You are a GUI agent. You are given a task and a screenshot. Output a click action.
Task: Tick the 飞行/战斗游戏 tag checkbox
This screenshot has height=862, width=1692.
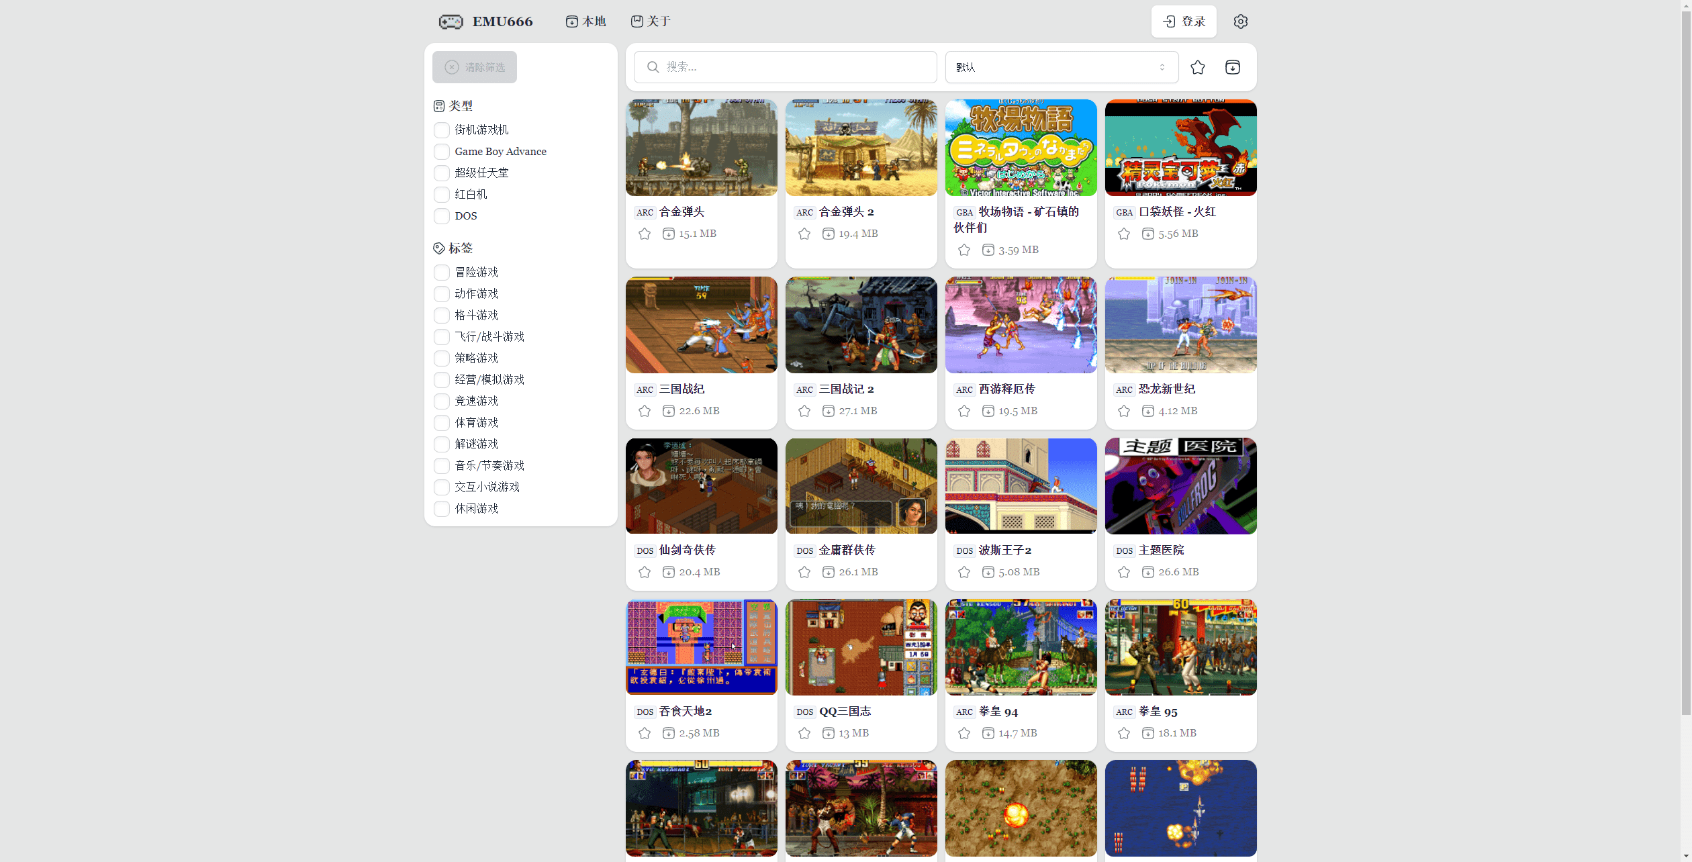tap(442, 336)
